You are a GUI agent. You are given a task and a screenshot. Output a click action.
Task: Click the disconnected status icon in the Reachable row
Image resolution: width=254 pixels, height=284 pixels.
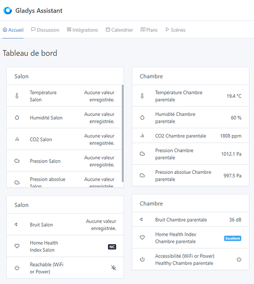(x=114, y=268)
